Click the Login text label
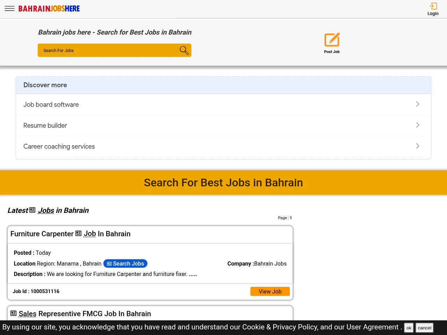 [x=433, y=14]
